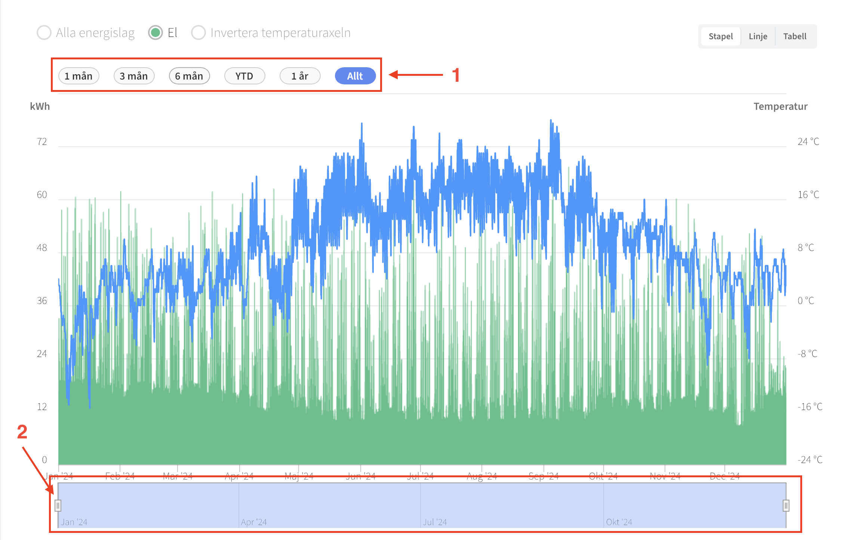Select the Alla energislag radio button

[x=44, y=33]
